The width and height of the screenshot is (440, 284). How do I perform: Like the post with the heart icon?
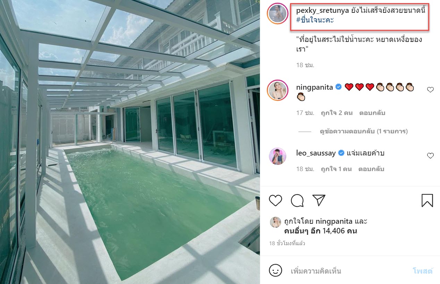pos(276,200)
